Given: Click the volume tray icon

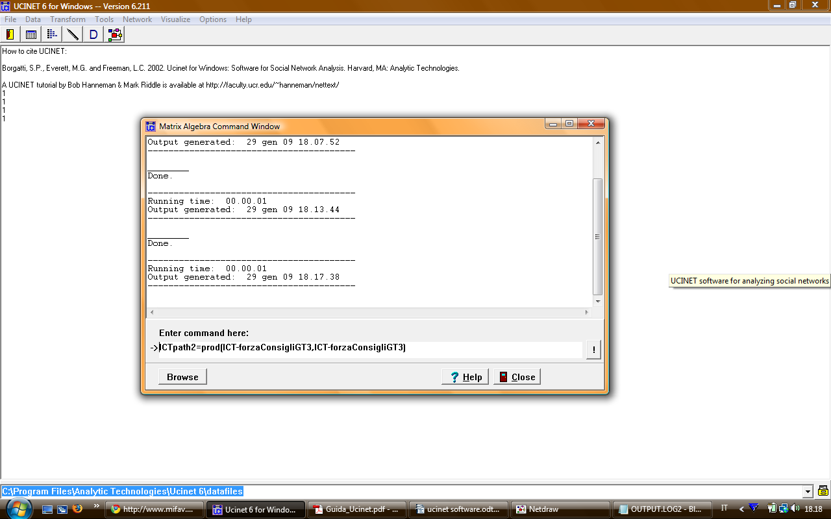Looking at the screenshot, I should (x=796, y=509).
